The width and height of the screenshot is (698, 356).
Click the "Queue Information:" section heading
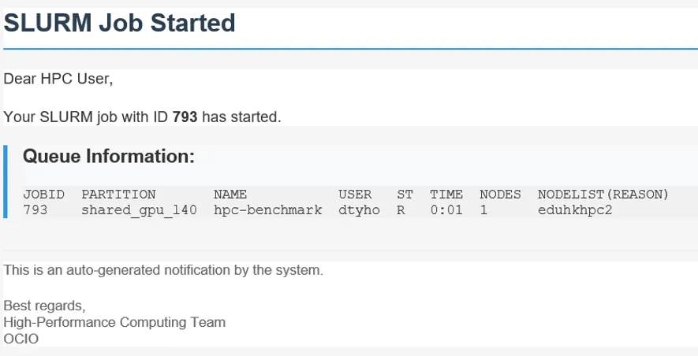tap(109, 157)
